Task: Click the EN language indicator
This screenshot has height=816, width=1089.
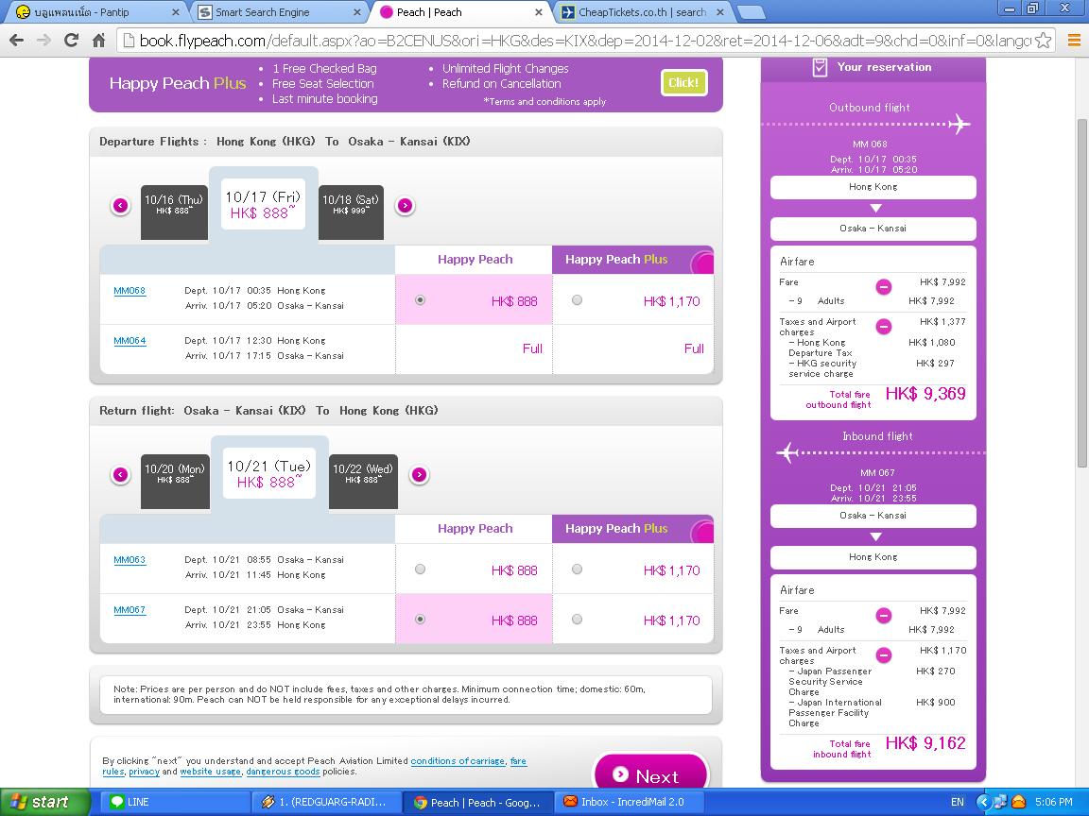Action: (x=957, y=802)
